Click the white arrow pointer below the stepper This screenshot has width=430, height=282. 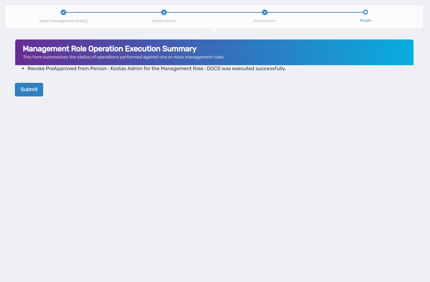pos(214,30)
